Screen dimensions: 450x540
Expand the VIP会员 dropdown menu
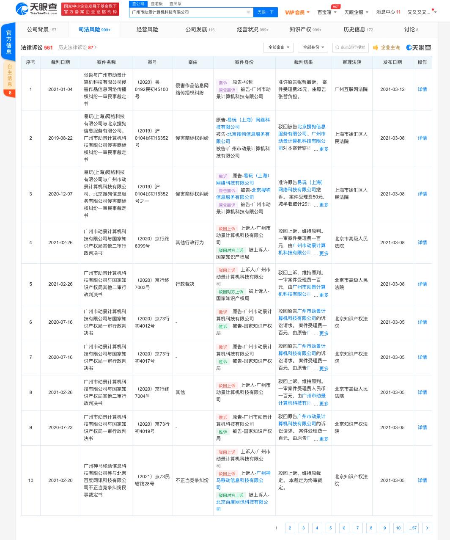click(x=296, y=12)
